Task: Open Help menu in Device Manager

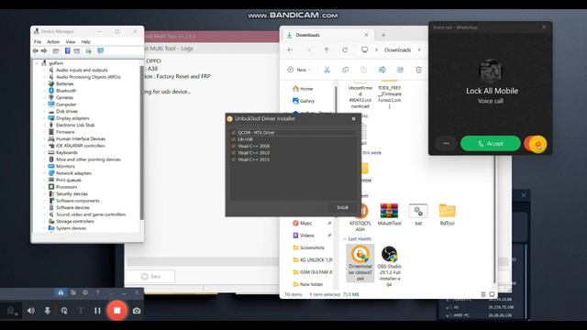Action: click(x=85, y=42)
